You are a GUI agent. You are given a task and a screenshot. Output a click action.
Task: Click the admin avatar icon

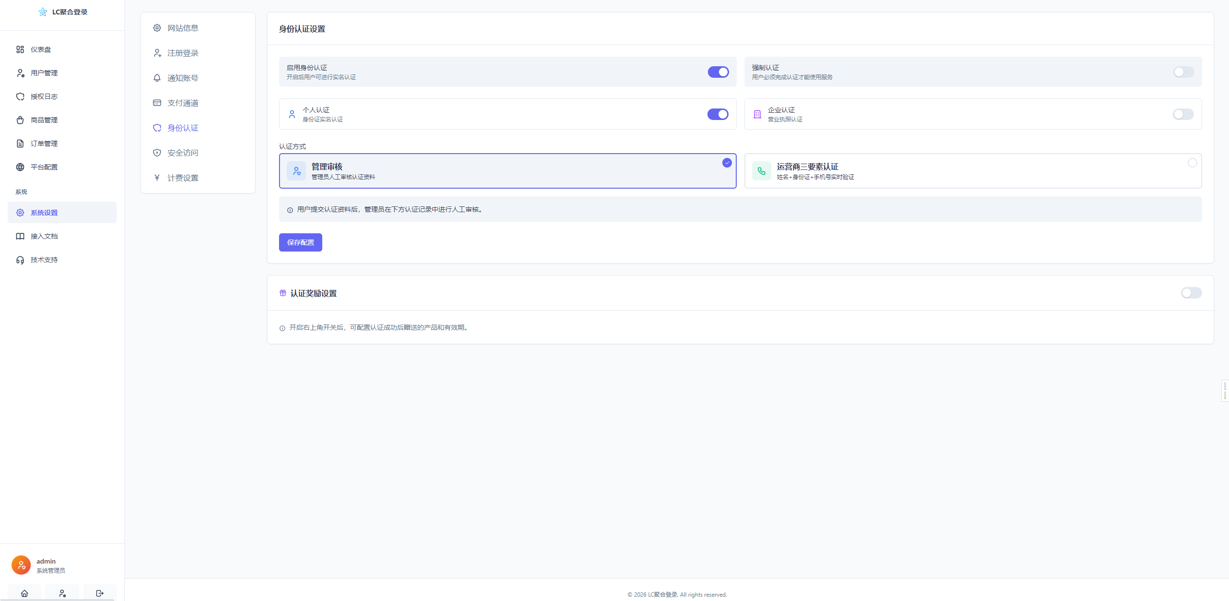tap(21, 565)
